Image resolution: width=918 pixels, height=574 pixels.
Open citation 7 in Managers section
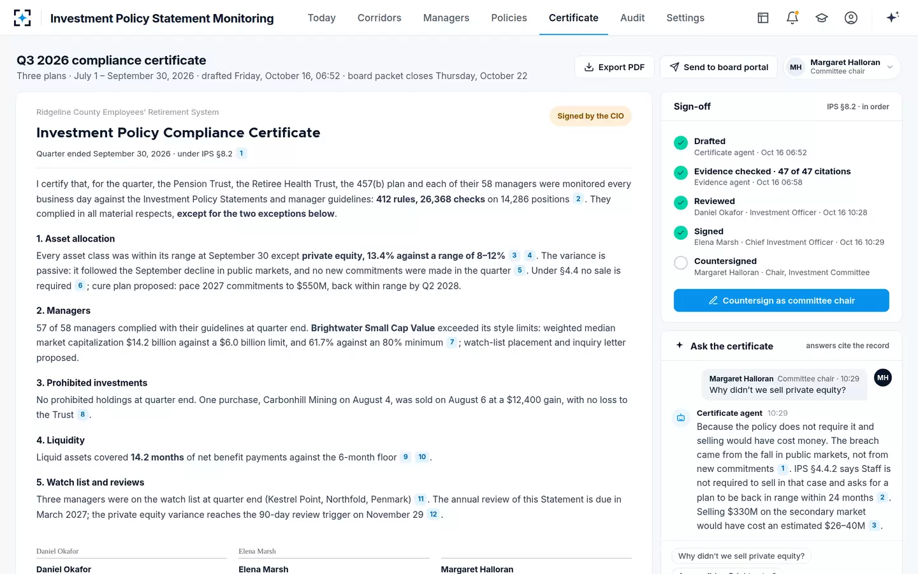coord(452,342)
